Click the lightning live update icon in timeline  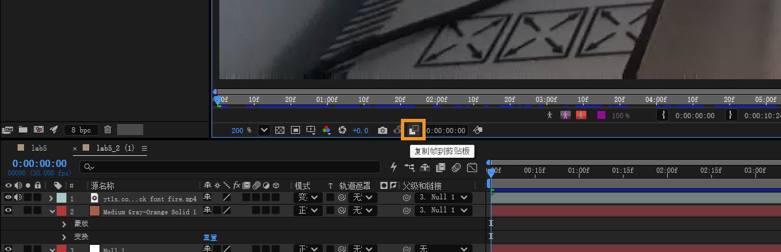click(393, 168)
